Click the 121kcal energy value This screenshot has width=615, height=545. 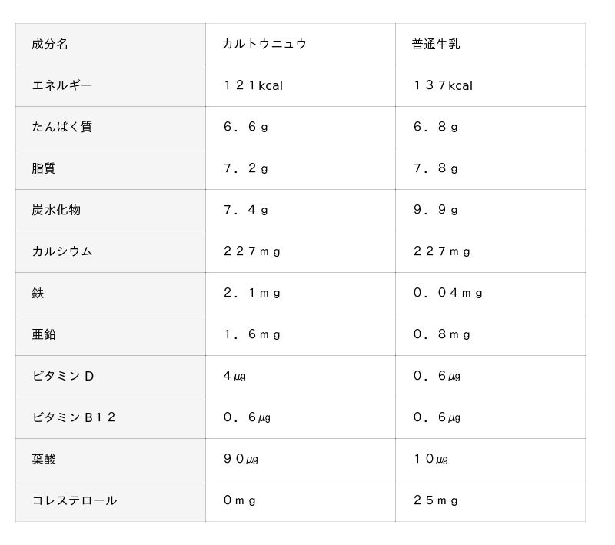pos(253,85)
